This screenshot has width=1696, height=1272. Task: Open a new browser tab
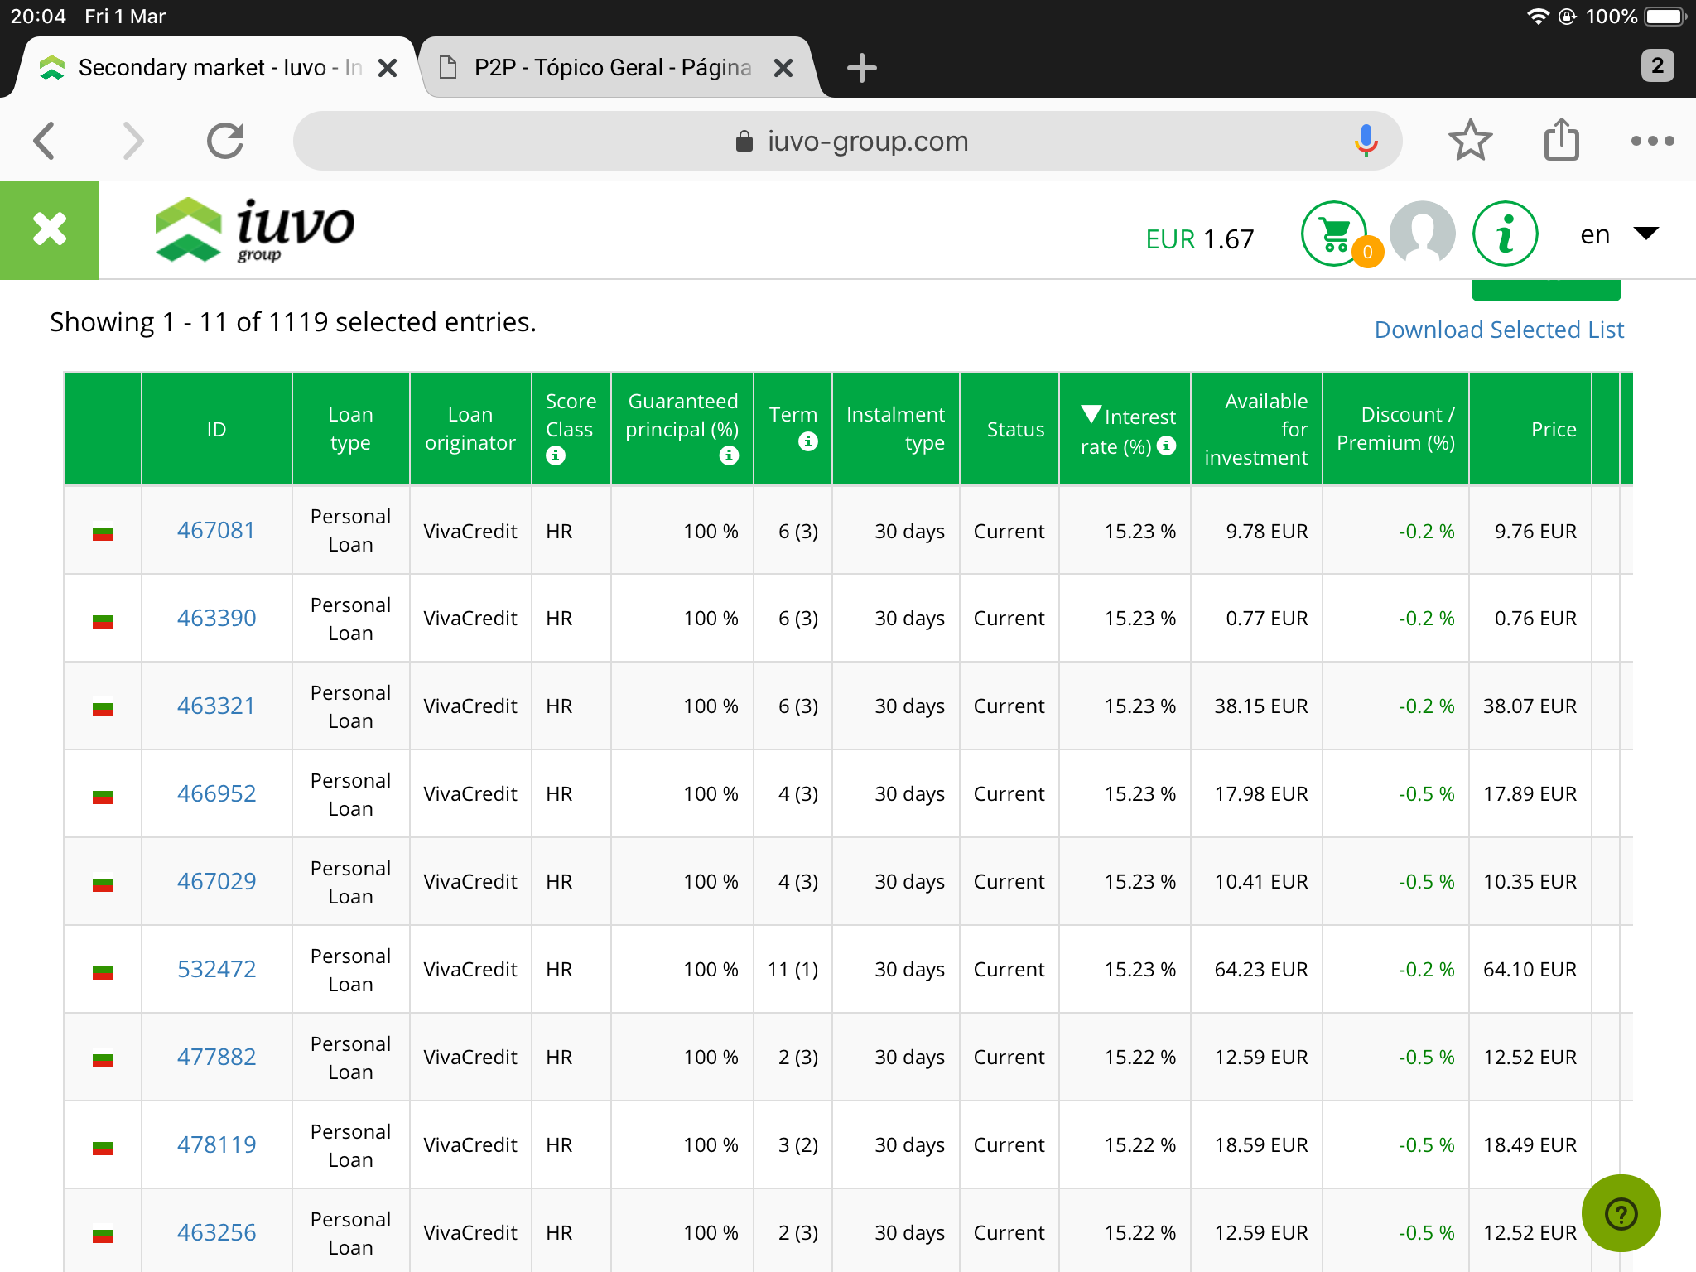click(x=862, y=68)
